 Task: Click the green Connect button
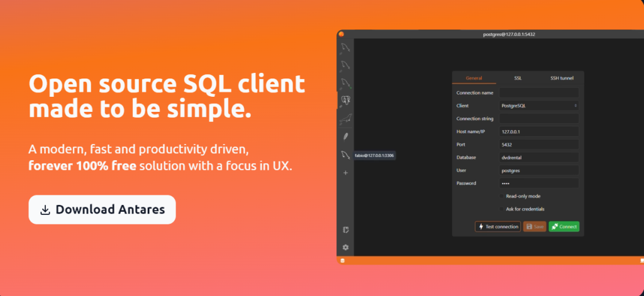tap(564, 227)
